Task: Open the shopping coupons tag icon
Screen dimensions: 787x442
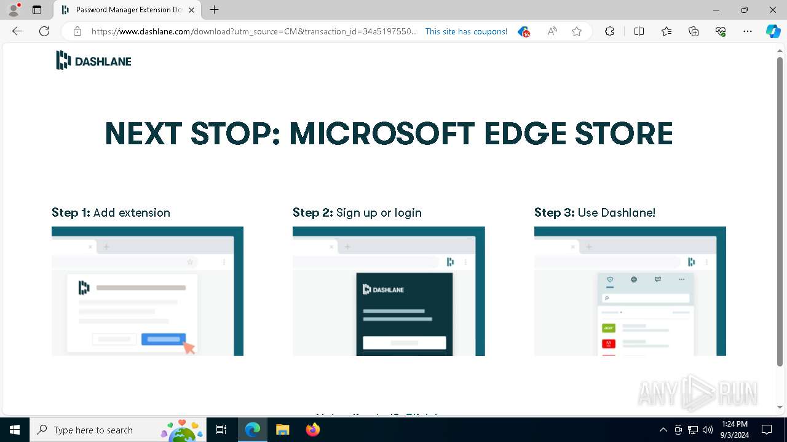Action: tap(523, 31)
